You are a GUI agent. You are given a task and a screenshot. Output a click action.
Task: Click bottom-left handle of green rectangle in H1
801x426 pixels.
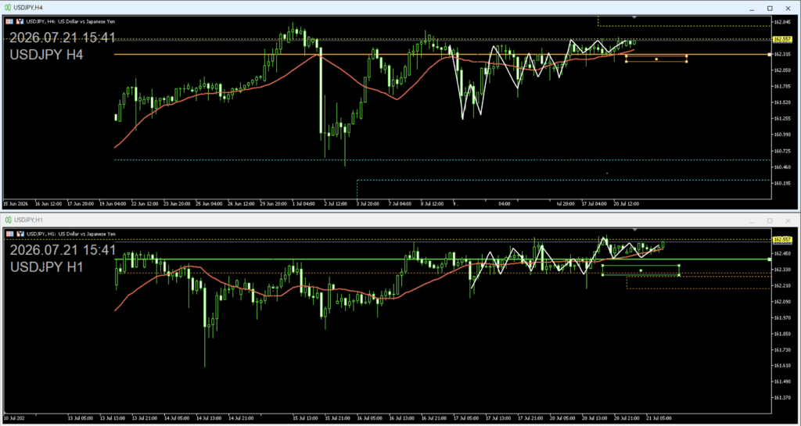603,275
